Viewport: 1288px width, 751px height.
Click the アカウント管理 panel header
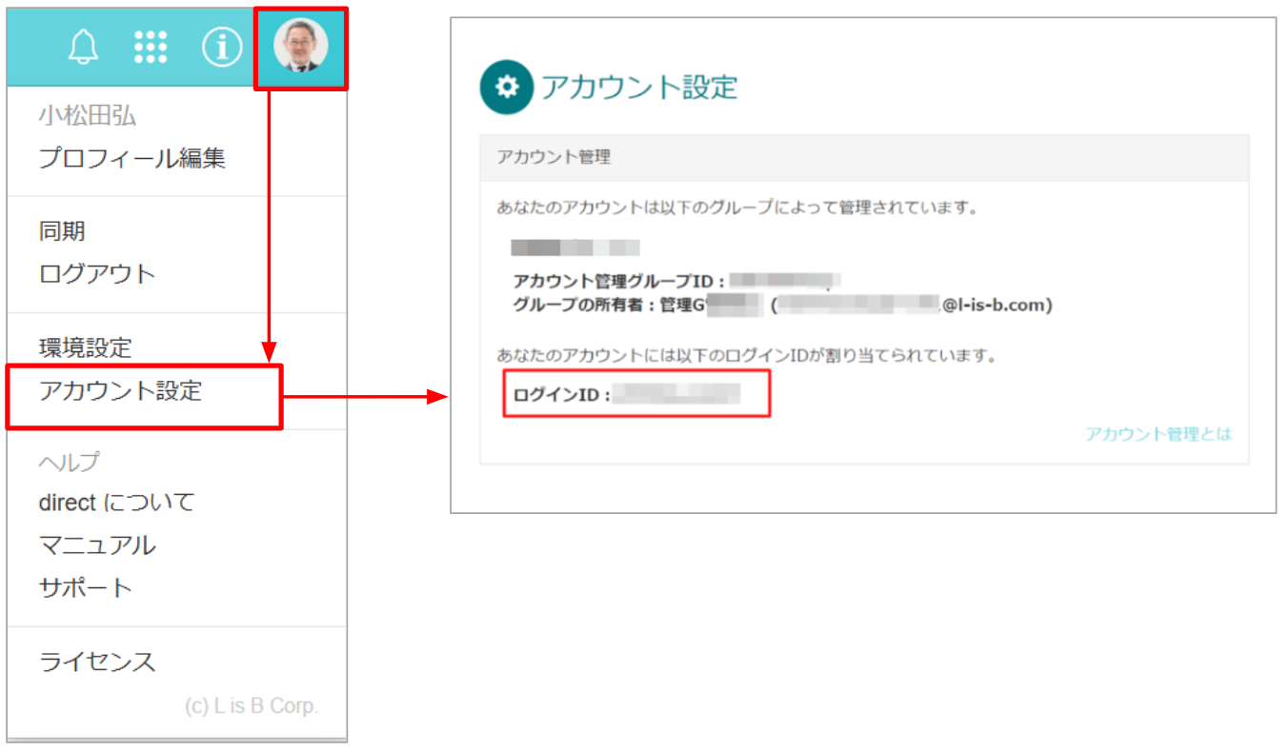click(x=864, y=158)
